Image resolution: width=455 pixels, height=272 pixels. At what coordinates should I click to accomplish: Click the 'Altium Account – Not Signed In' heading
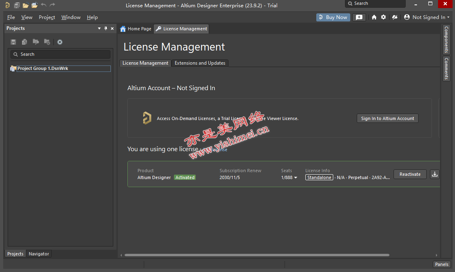(x=171, y=88)
